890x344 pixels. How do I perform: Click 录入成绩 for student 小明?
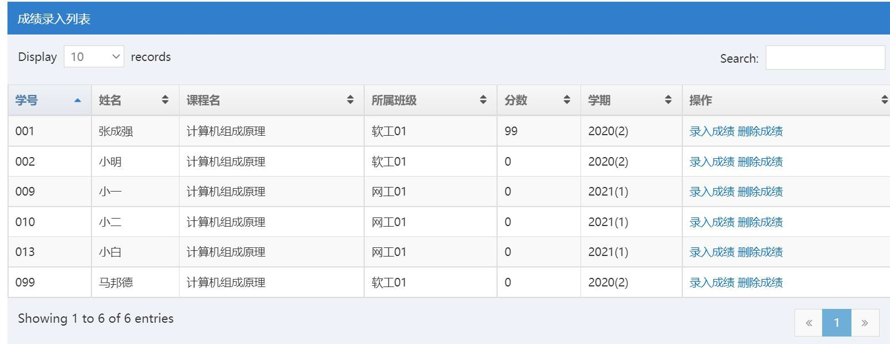(712, 162)
